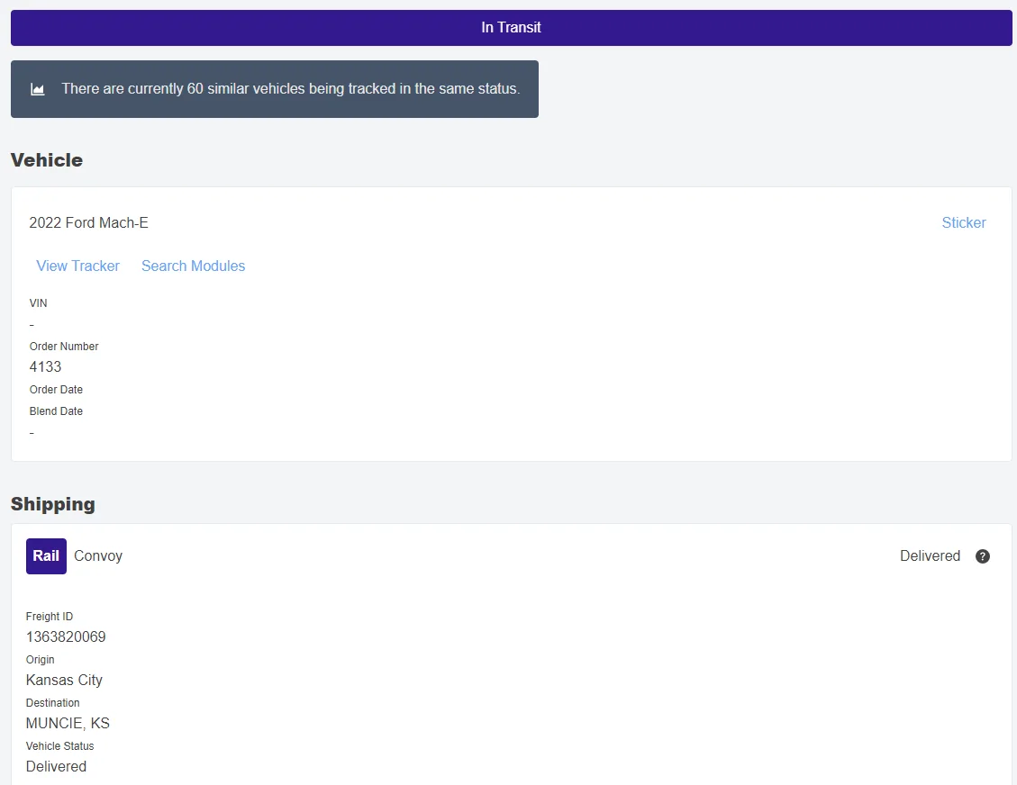Viewport: 1017px width, 785px height.
Task: Click the VIN field label
Action: (x=38, y=302)
